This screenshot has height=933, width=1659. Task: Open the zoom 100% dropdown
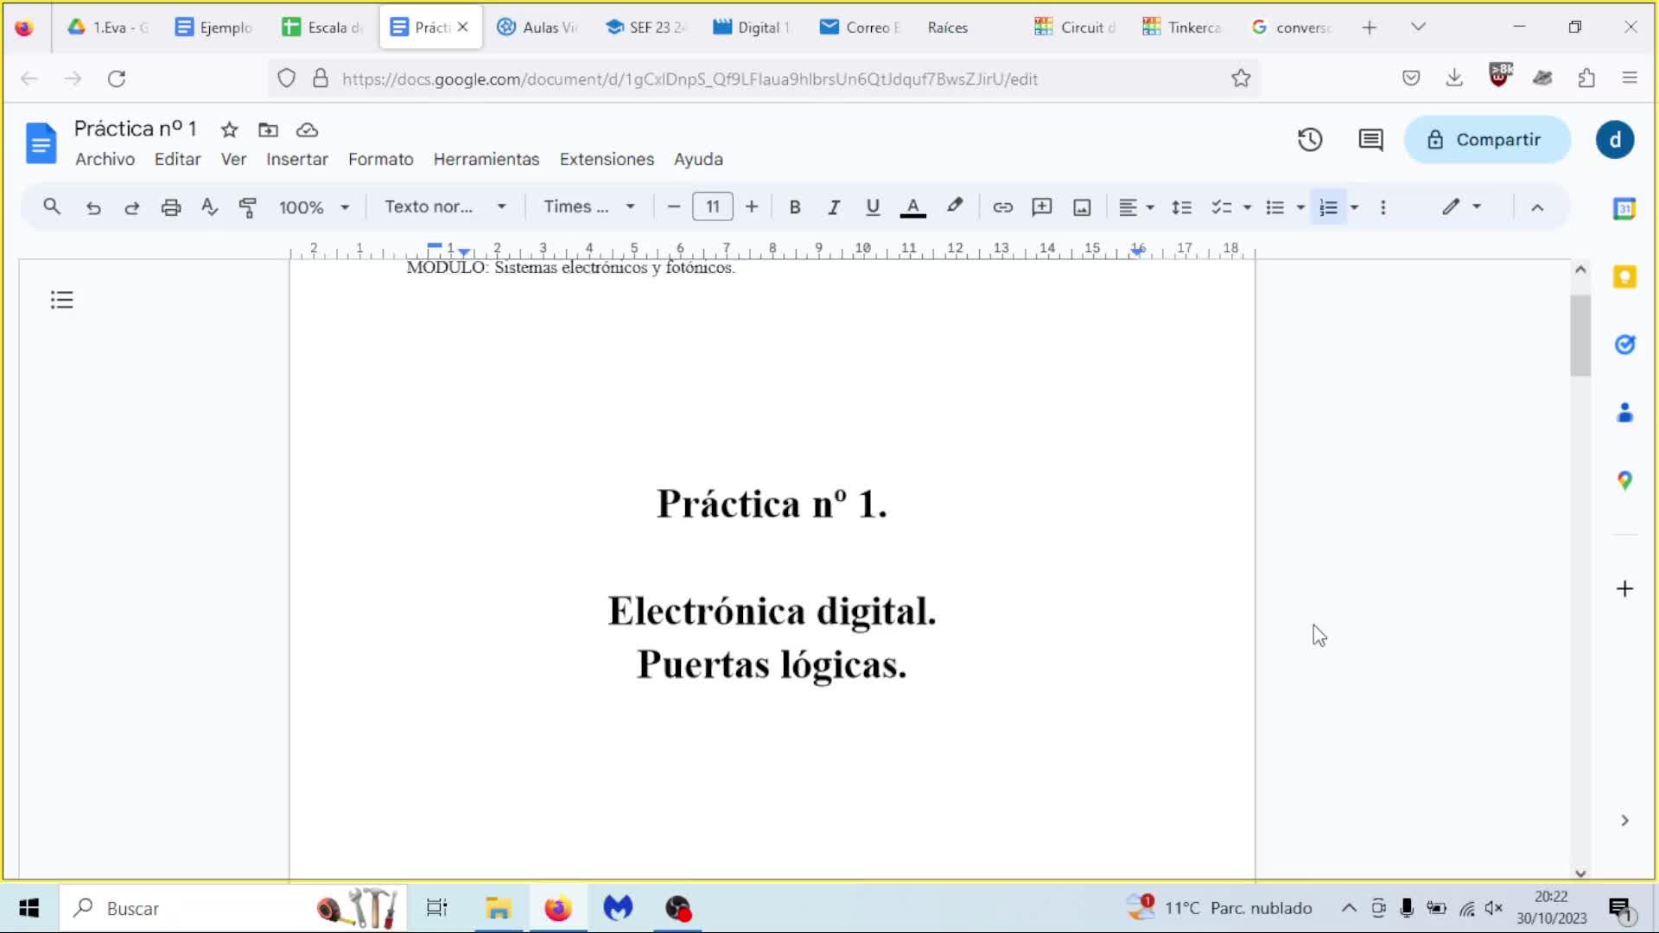point(314,207)
